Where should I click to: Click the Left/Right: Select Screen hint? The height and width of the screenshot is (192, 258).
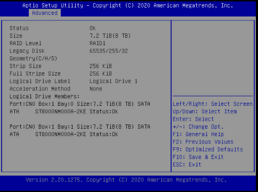point(213,104)
